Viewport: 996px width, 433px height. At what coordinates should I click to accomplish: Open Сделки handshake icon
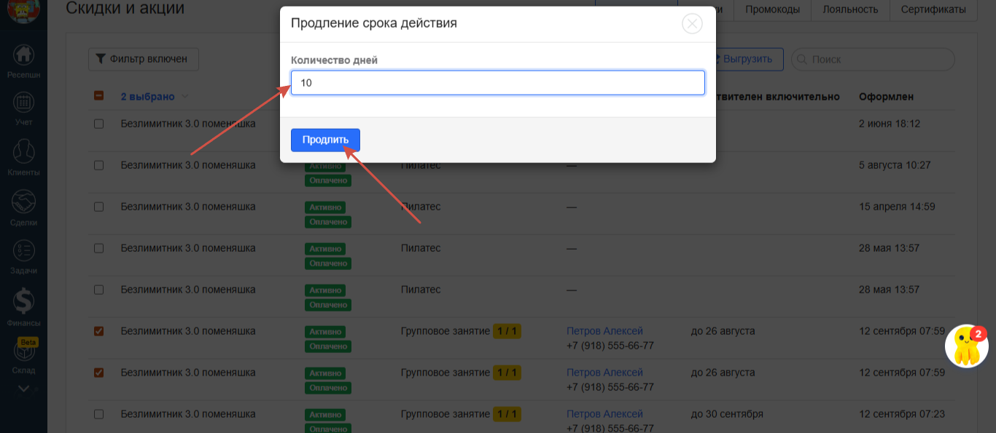click(x=23, y=207)
